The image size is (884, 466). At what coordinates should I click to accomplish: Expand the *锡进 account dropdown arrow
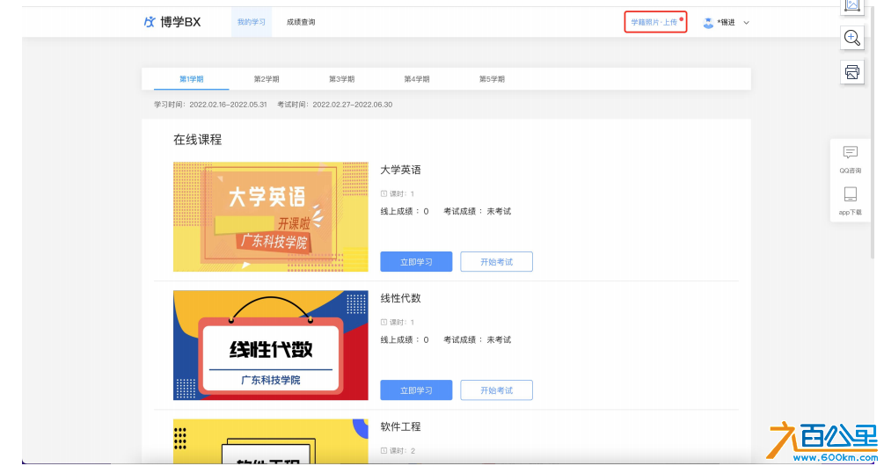[x=746, y=23]
